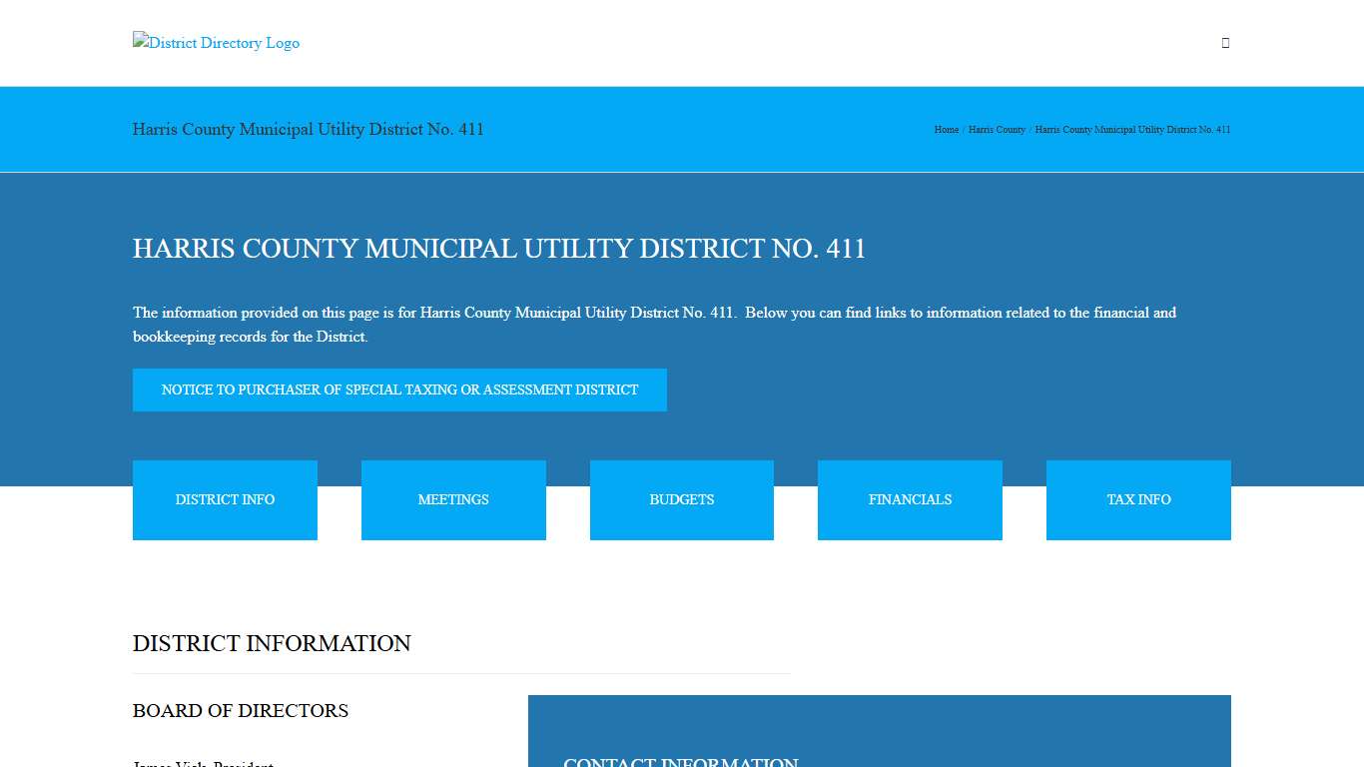The width and height of the screenshot is (1364, 767).
Task: Navigate to Harris County breadcrumb
Action: [x=996, y=129]
